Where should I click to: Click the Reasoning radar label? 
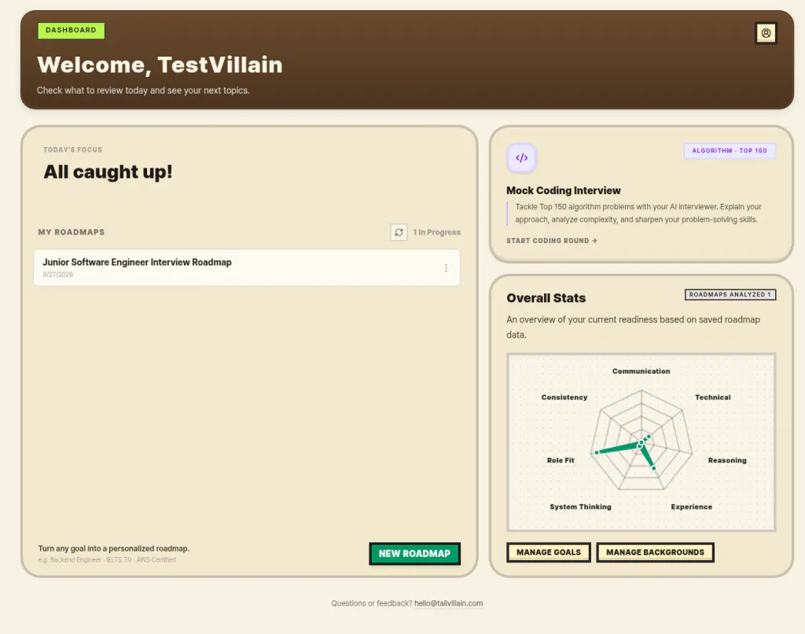pos(727,460)
